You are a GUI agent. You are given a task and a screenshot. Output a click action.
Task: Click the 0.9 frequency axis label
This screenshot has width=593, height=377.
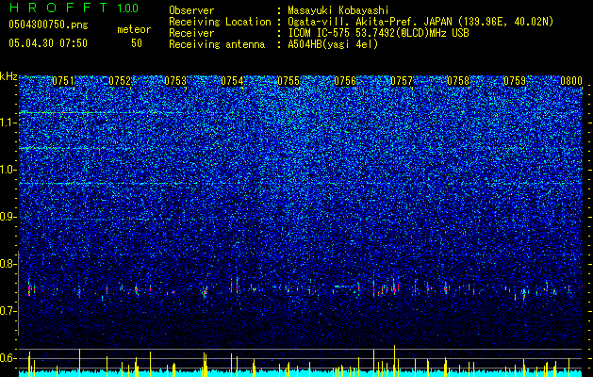pos(7,217)
